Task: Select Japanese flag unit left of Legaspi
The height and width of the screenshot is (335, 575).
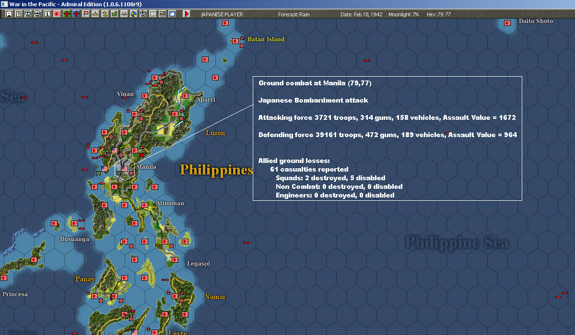Action: pos(175,259)
